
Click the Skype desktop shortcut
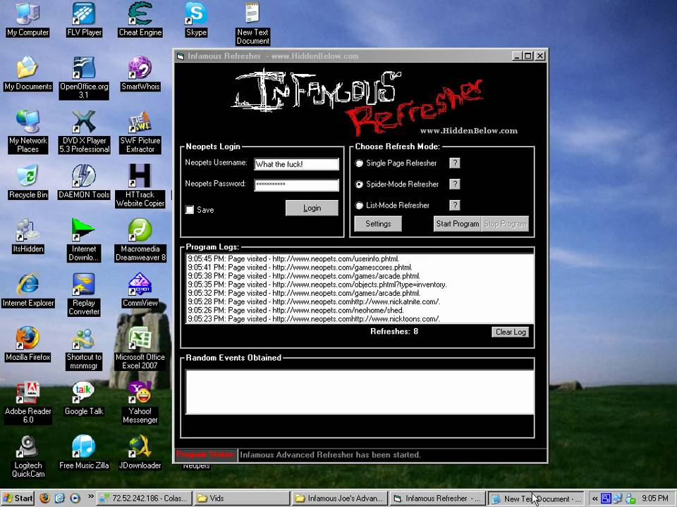coord(196,20)
